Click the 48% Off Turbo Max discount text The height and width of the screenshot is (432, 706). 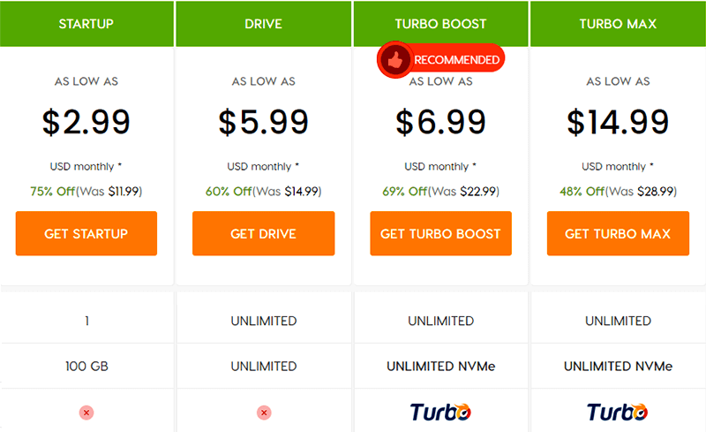tap(582, 191)
